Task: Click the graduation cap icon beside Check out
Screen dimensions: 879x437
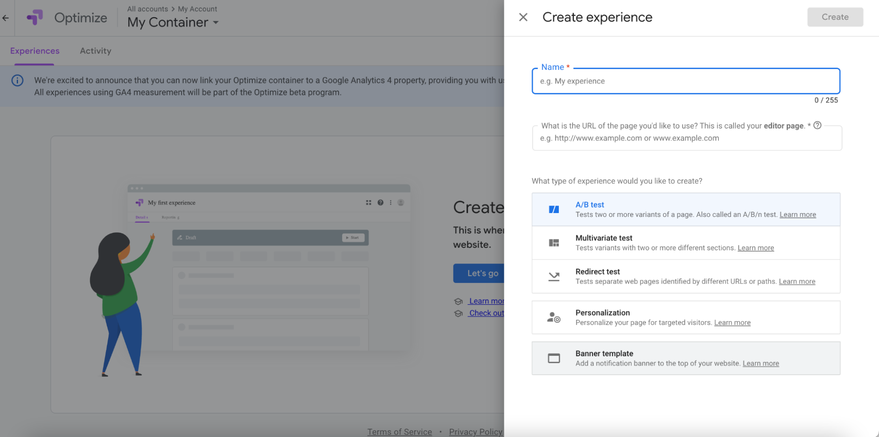Action: click(458, 313)
